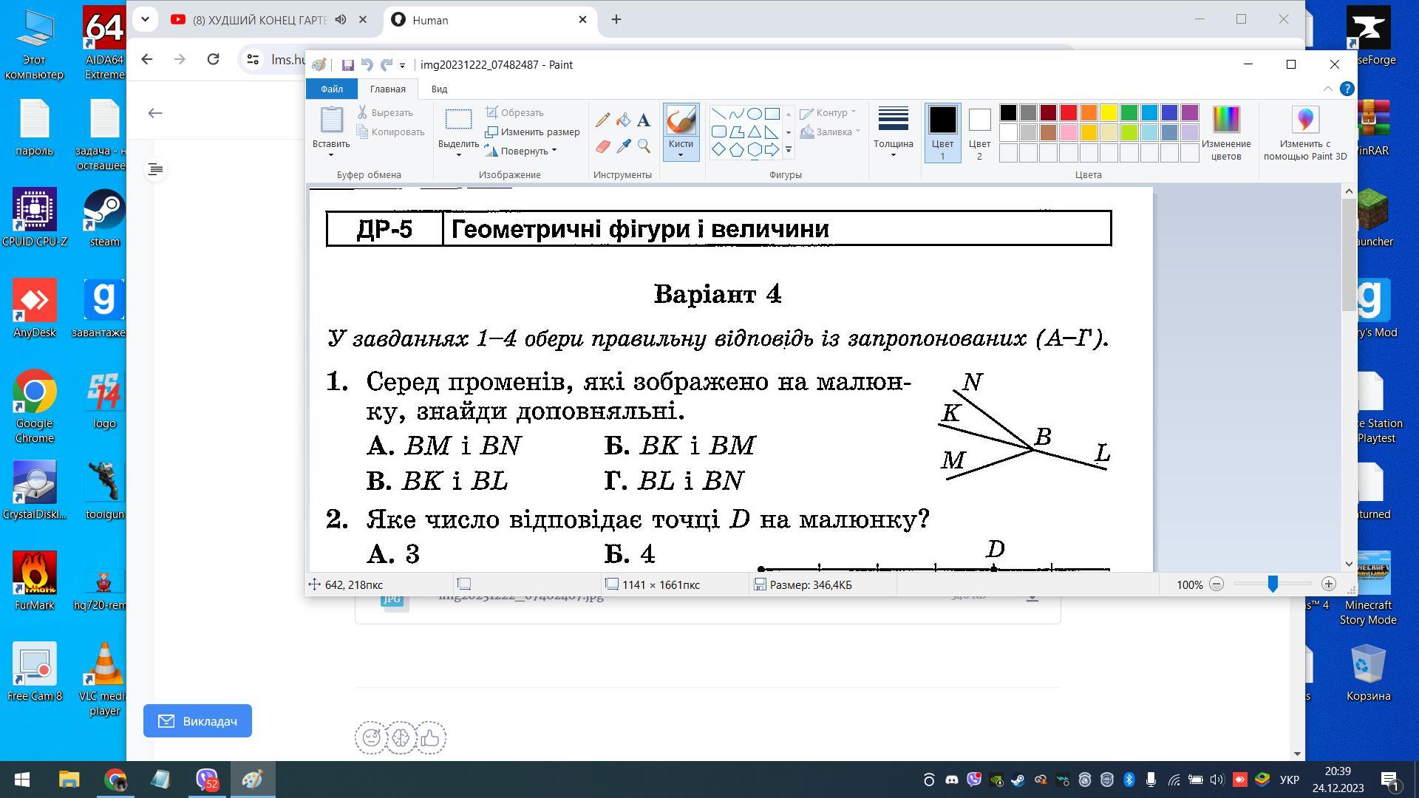Screen dimensions: 1419x798
Task: Click the Redo arrow in Paint's title bar
Action: (386, 65)
